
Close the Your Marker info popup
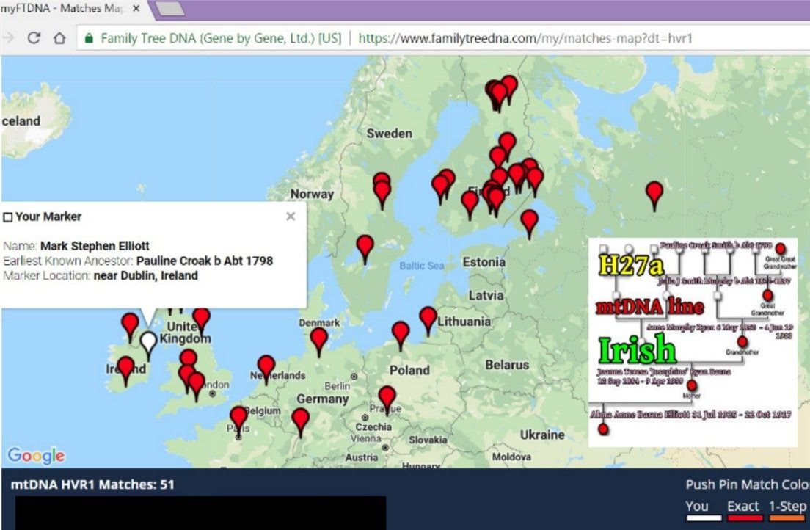[x=291, y=216]
